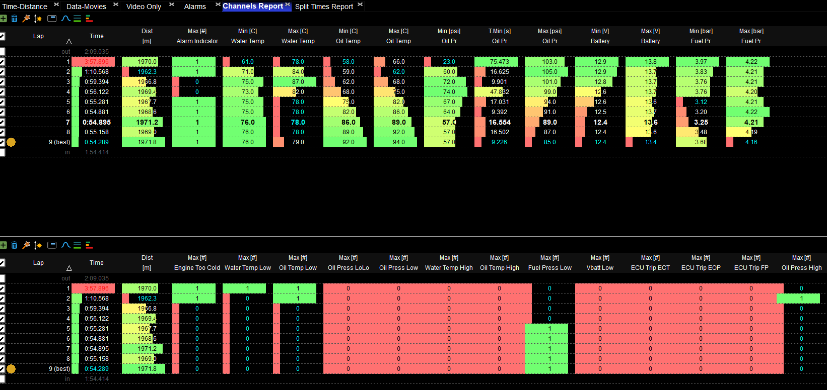The image size is (827, 390).
Task: Click the sort triangle in lower Lap header
Action: coord(69,268)
